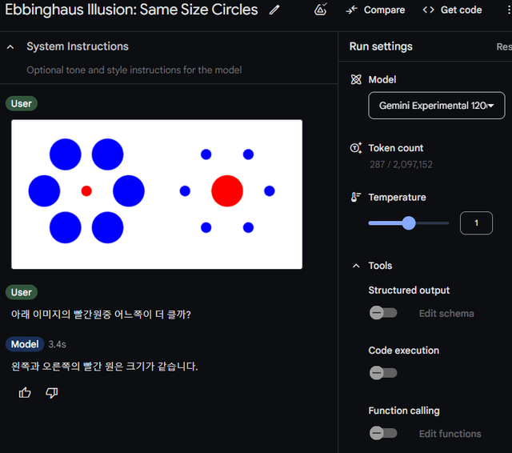Open the Gemini Experimental model dropdown

436,106
